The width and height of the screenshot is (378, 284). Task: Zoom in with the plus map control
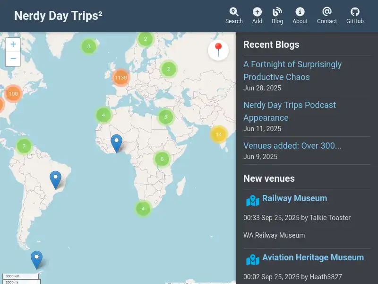(x=13, y=44)
